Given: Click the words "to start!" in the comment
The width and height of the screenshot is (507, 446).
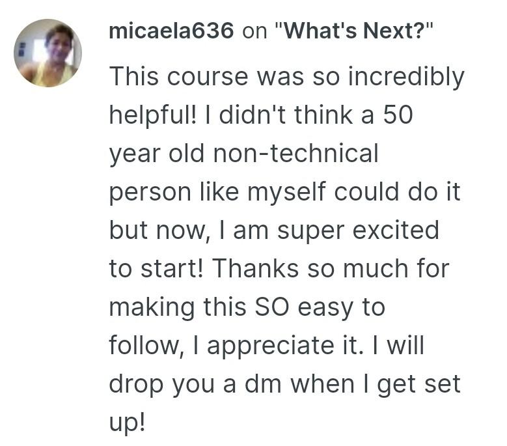Looking at the screenshot, I should tap(156, 268).
